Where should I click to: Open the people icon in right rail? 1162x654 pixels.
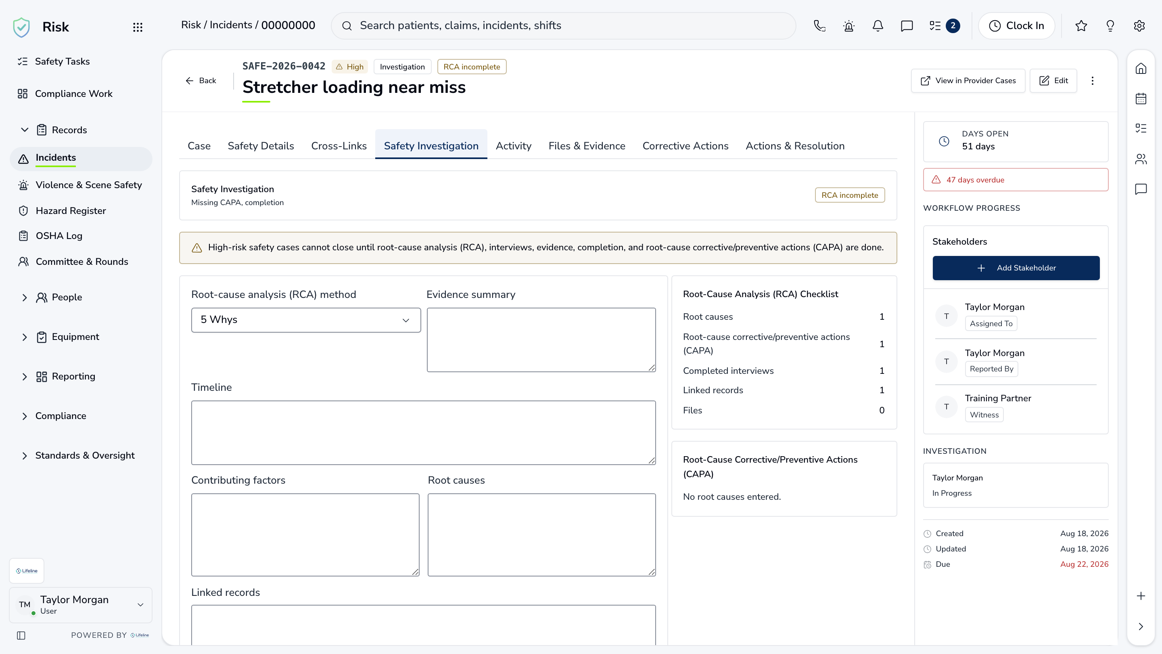coord(1141,159)
